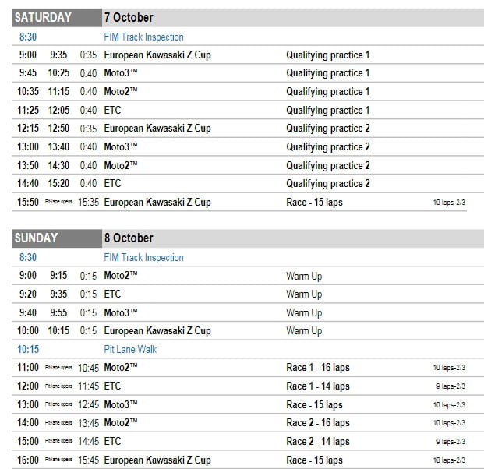Click the 16:00 European Kawasaki Z Cup start time
Image resolution: width=484 pixels, height=469 pixels.
pos(29,460)
